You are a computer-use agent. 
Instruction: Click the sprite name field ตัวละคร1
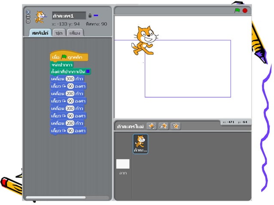[x=69, y=16]
